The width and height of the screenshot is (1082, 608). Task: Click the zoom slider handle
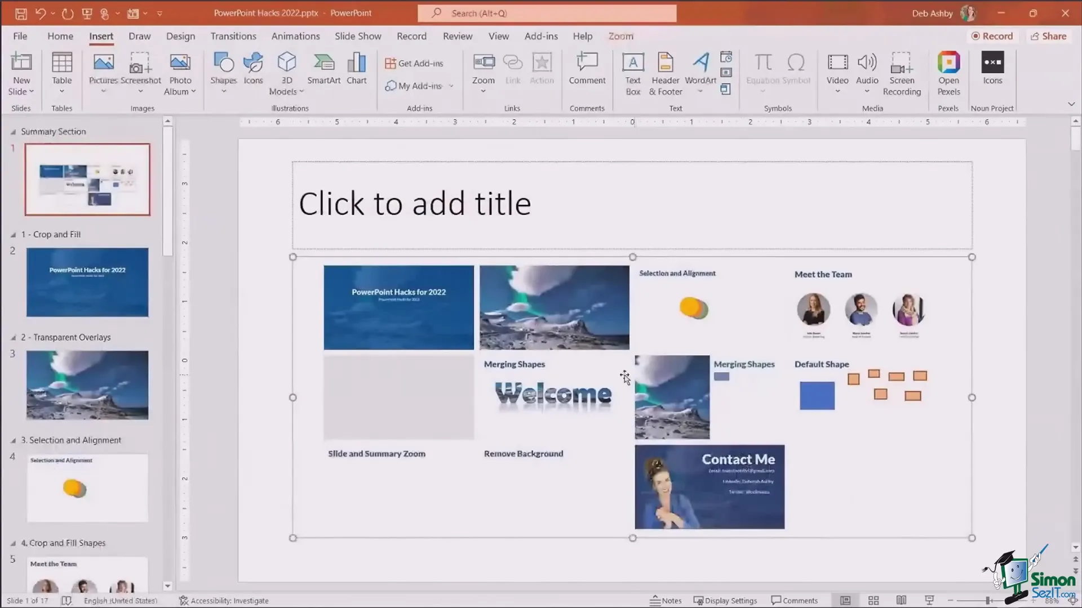(988, 601)
